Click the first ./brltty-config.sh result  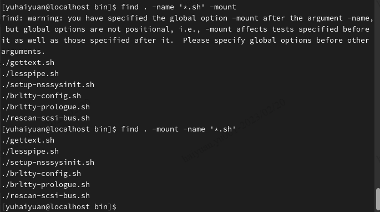(x=41, y=96)
